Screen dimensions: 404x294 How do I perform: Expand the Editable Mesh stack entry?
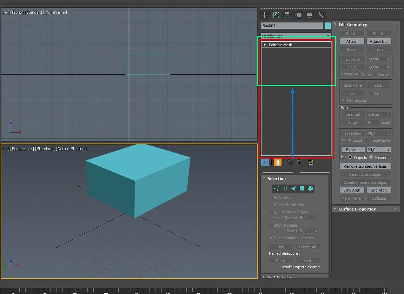pos(265,45)
